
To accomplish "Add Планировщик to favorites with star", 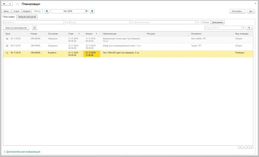I will tap(17, 4).
